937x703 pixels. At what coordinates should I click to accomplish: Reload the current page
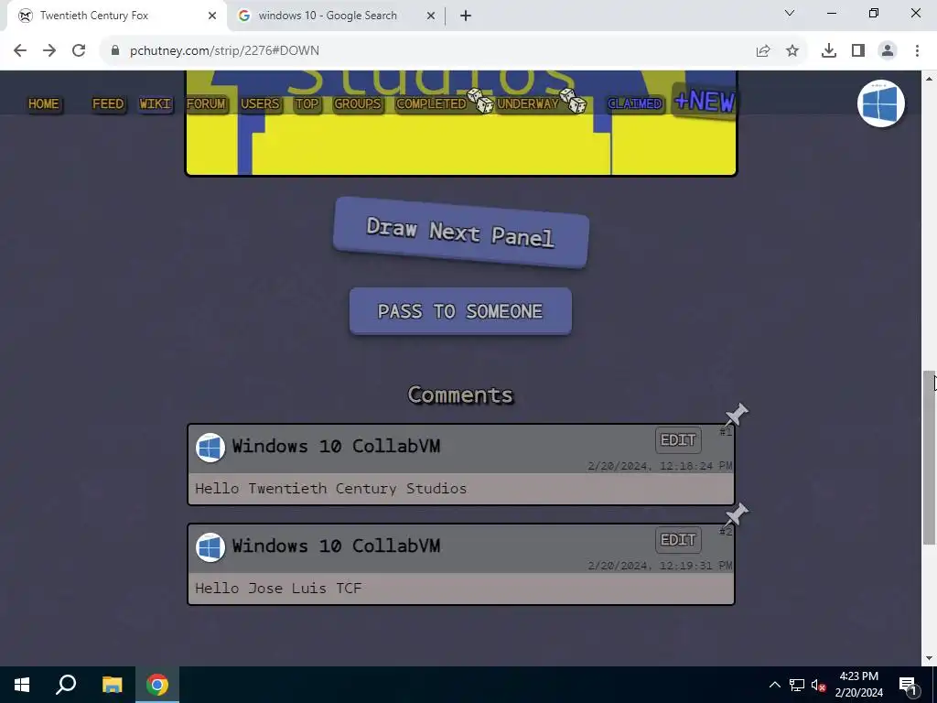(79, 51)
